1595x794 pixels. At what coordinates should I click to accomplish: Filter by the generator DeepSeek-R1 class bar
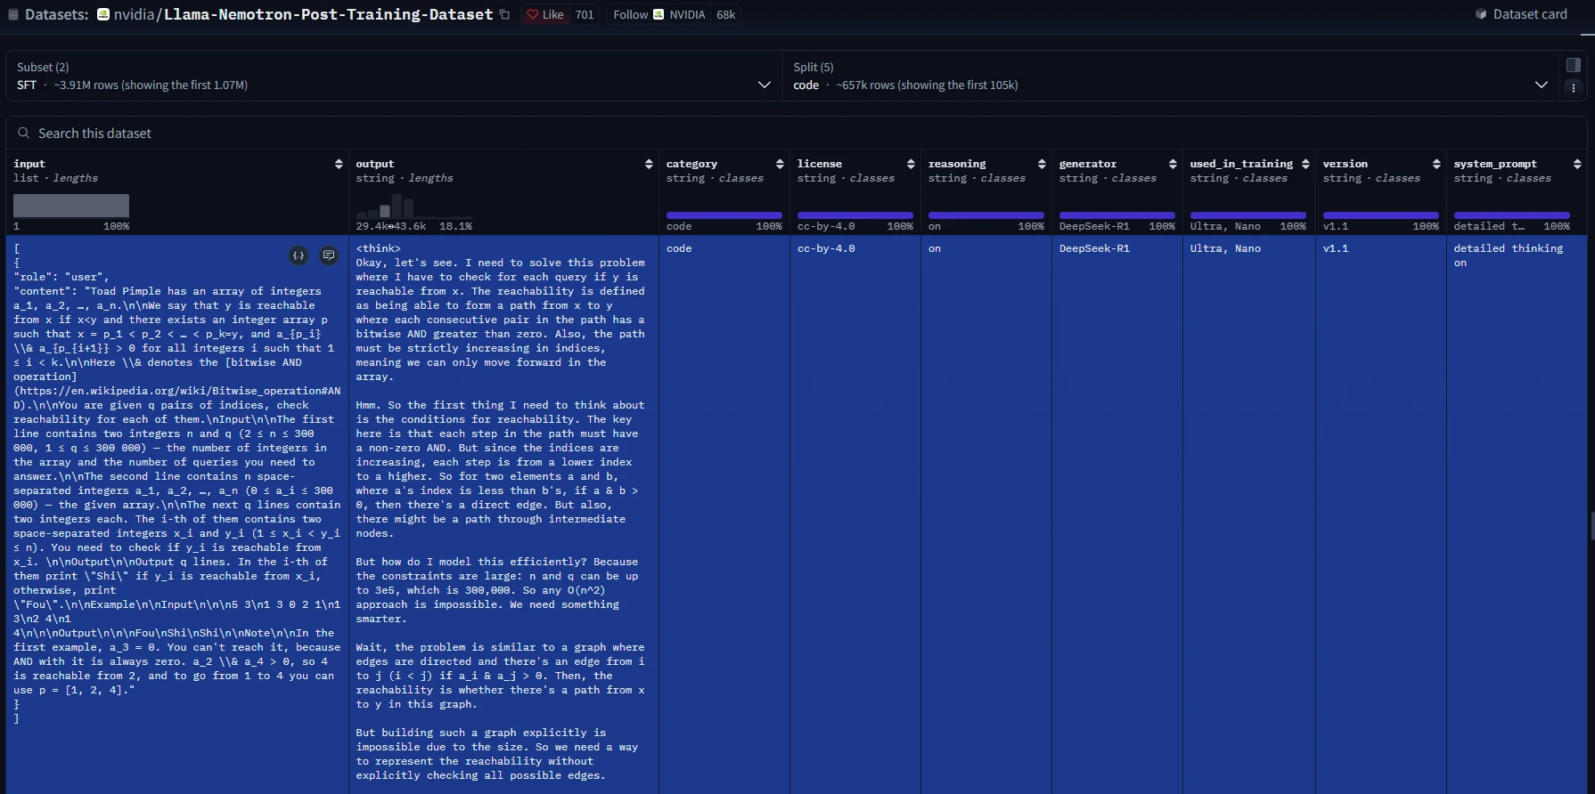pyautogui.click(x=1117, y=215)
